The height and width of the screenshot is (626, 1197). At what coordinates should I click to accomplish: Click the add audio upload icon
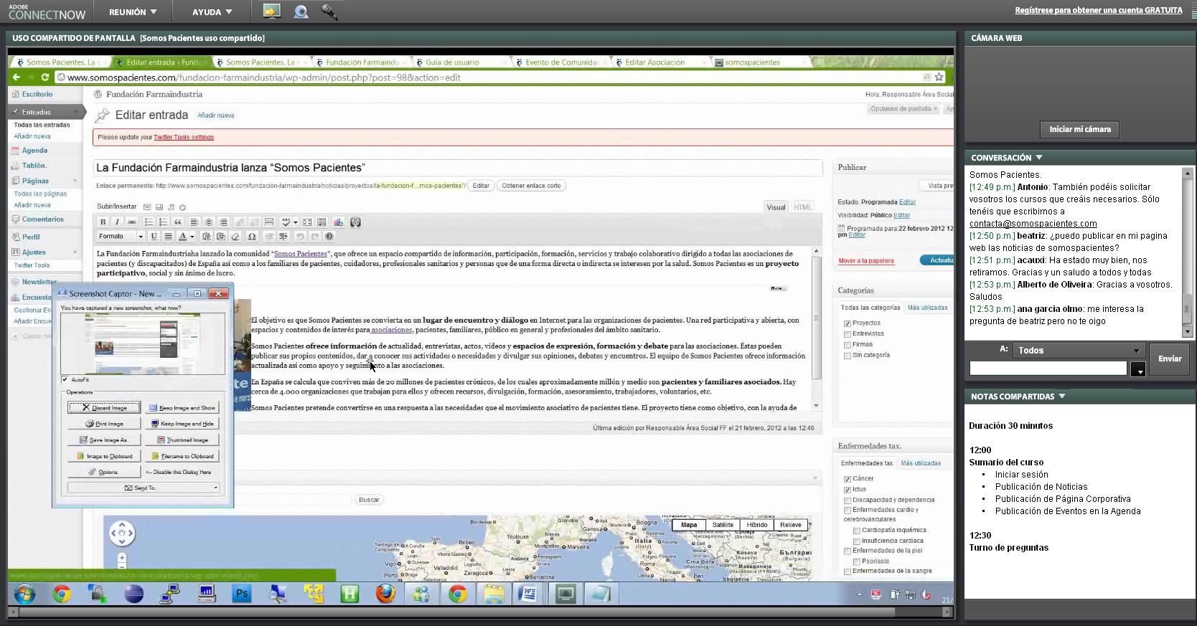click(x=171, y=207)
